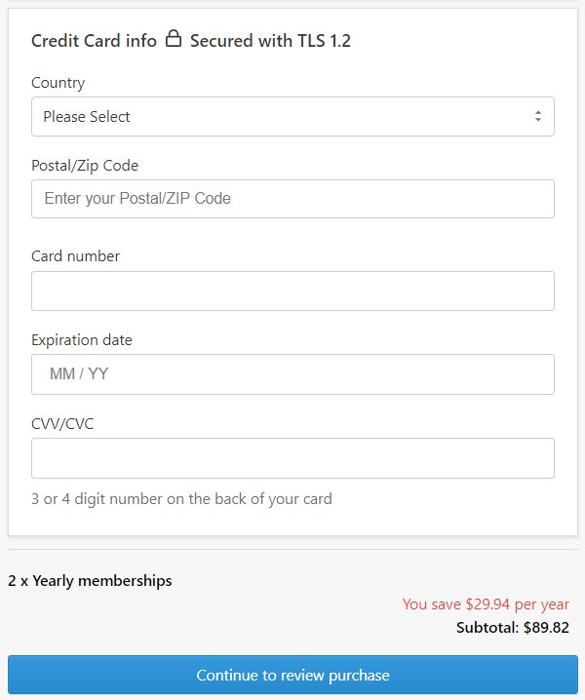
Task: Click the Card number label
Action: pos(75,256)
